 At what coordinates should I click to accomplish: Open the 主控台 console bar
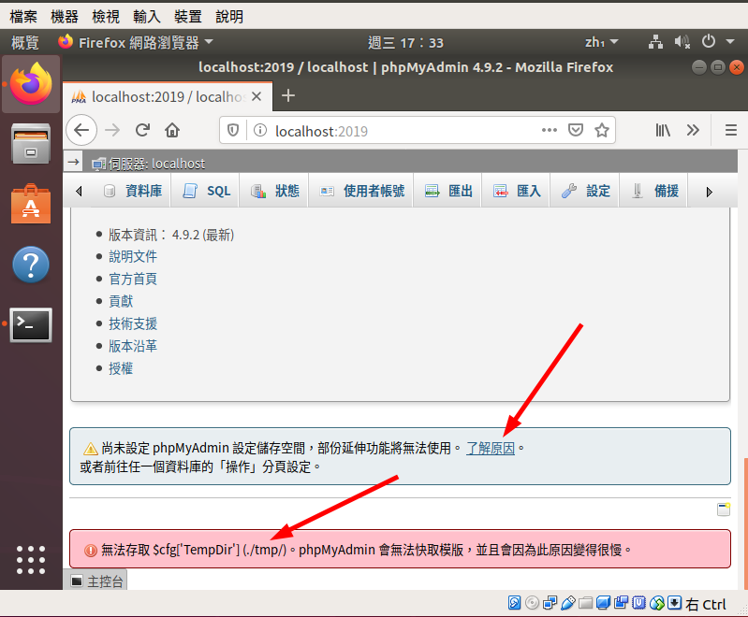(x=95, y=581)
